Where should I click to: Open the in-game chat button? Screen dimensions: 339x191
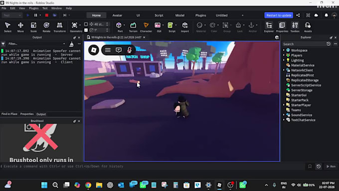(x=119, y=50)
